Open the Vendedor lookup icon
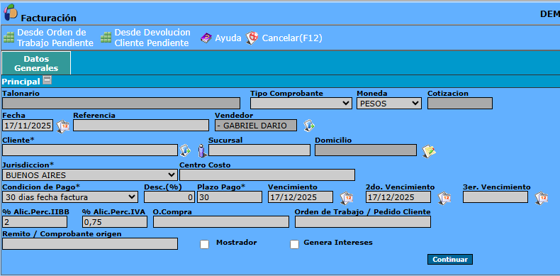Screen dimensions: 560x276 (x=309, y=126)
